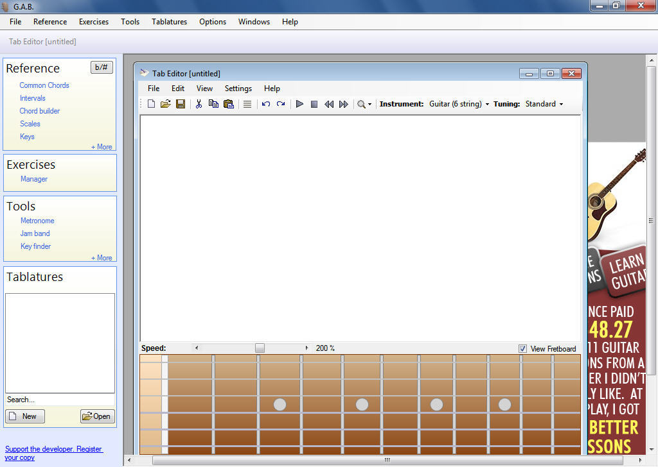This screenshot has width=658, height=467.
Task: Click the Cut icon in the Tab Editor toolbar
Action: click(x=199, y=103)
